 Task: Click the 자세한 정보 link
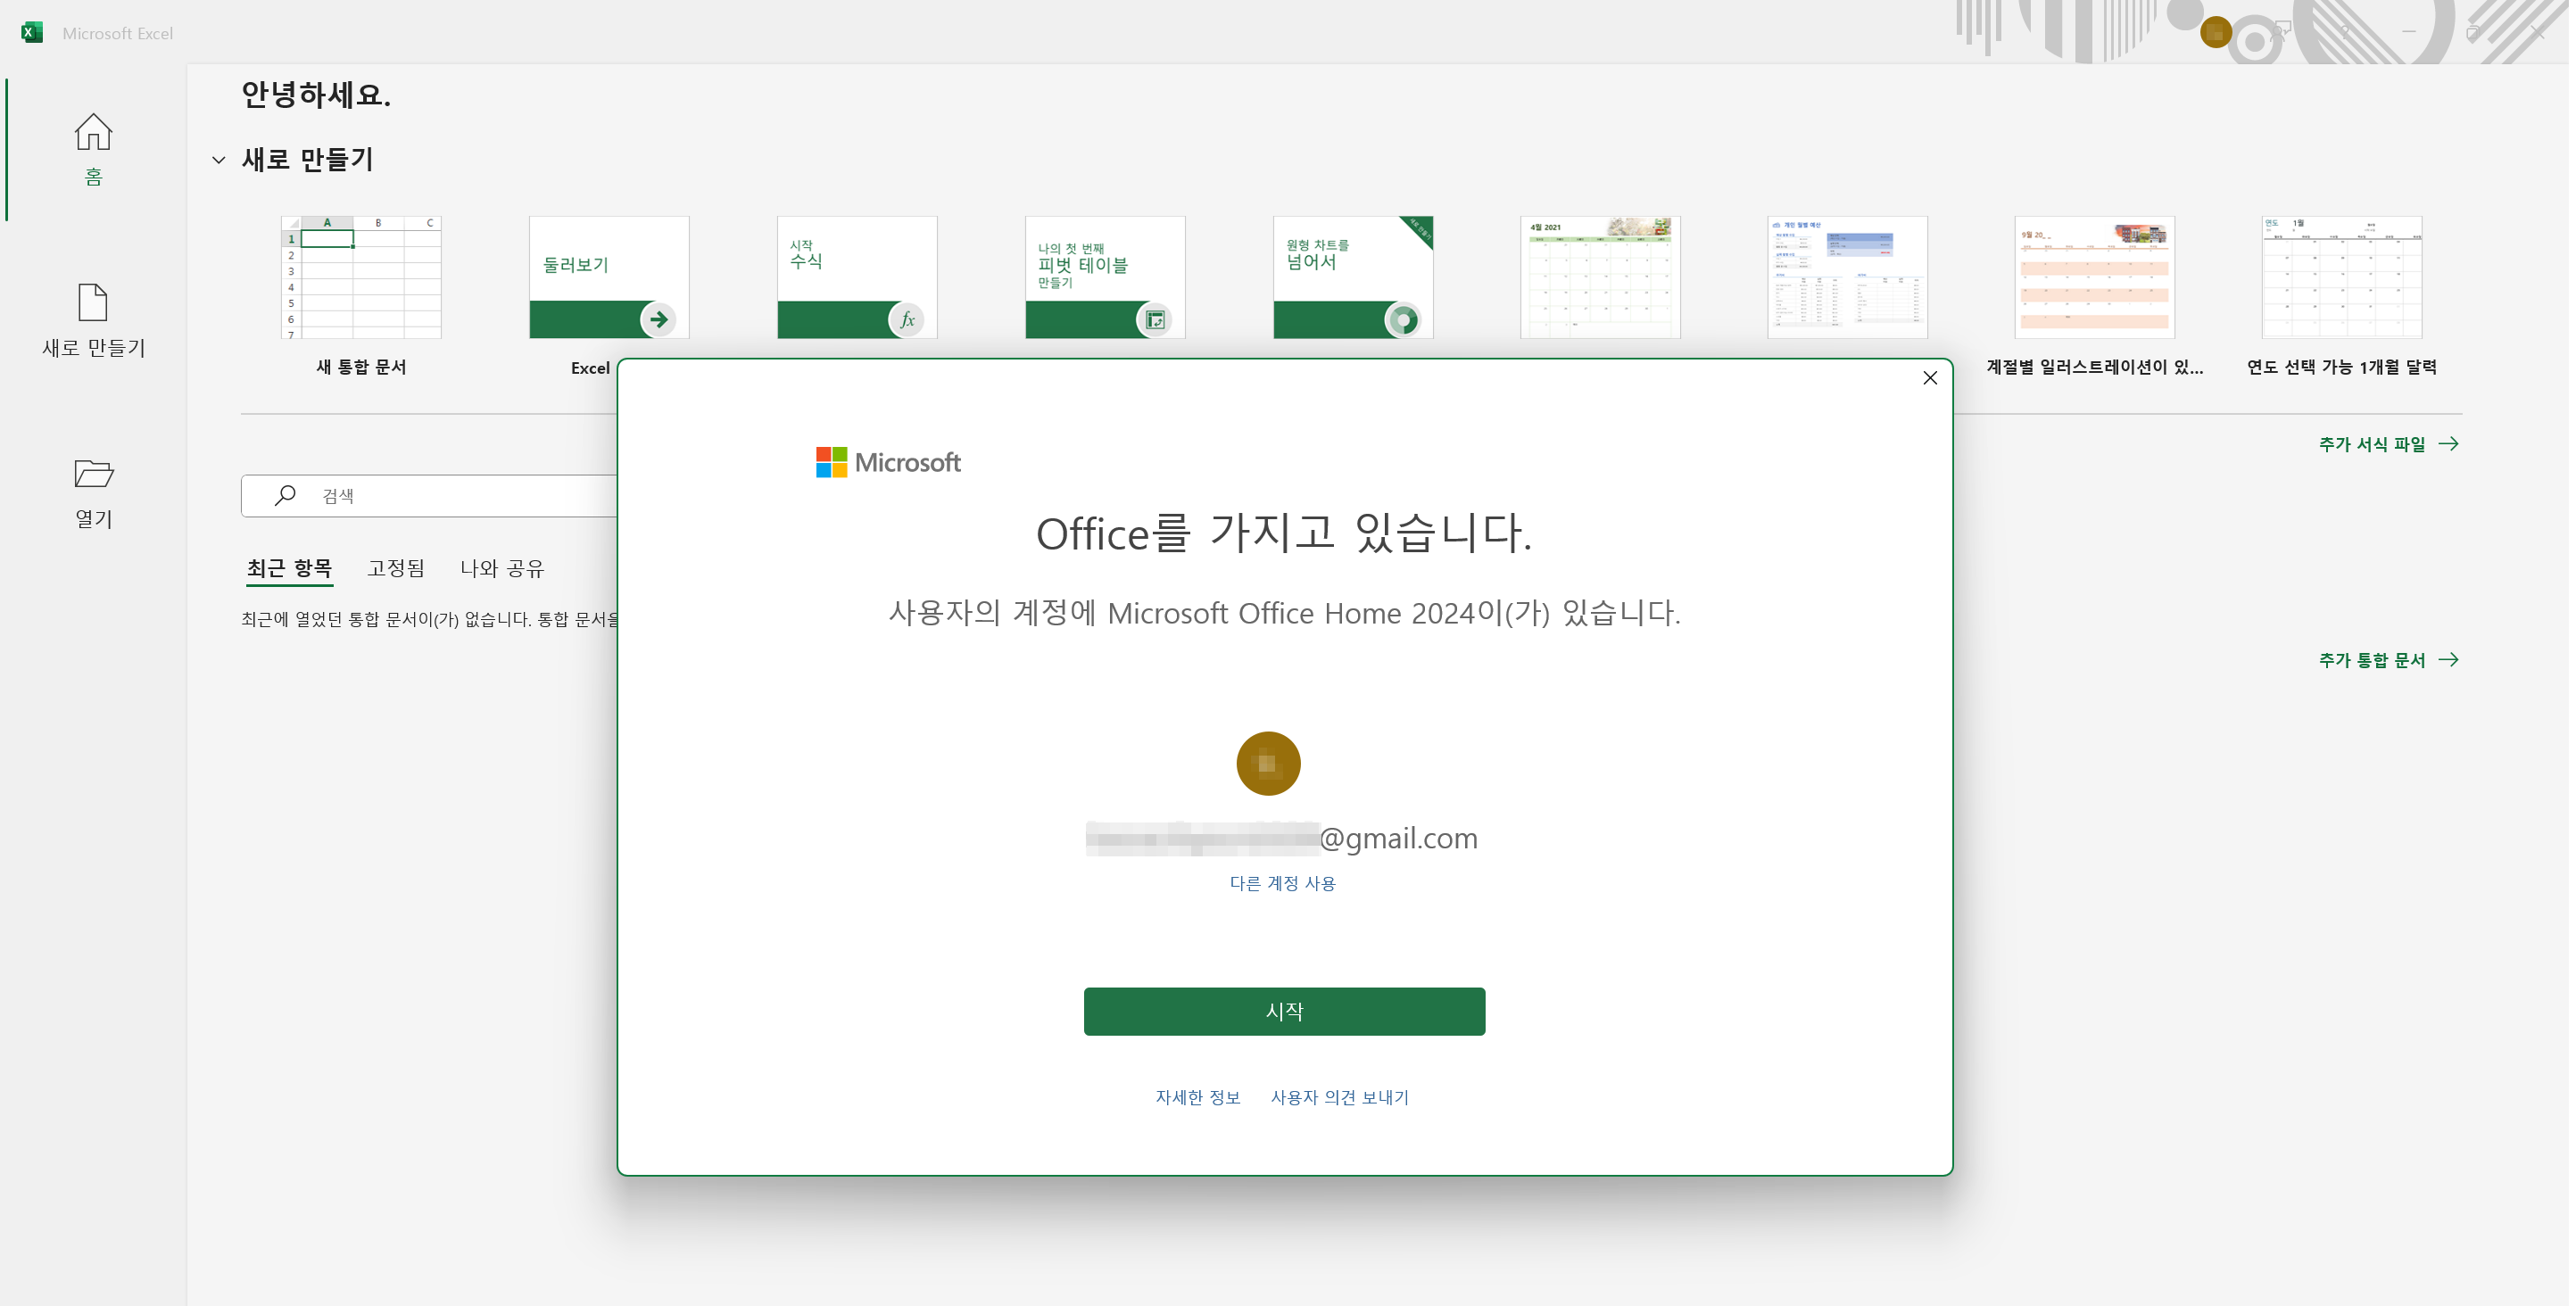pyautogui.click(x=1197, y=1097)
